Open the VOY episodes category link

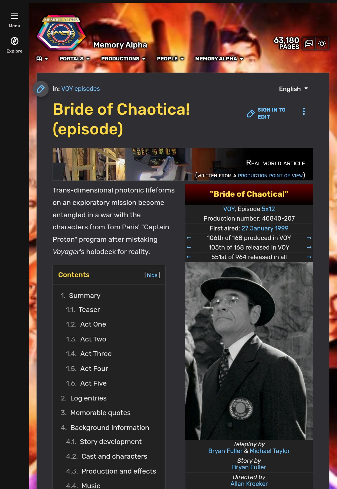81,89
